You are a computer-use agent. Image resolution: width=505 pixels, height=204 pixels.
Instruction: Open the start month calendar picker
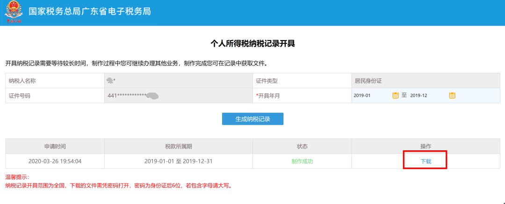(x=396, y=95)
